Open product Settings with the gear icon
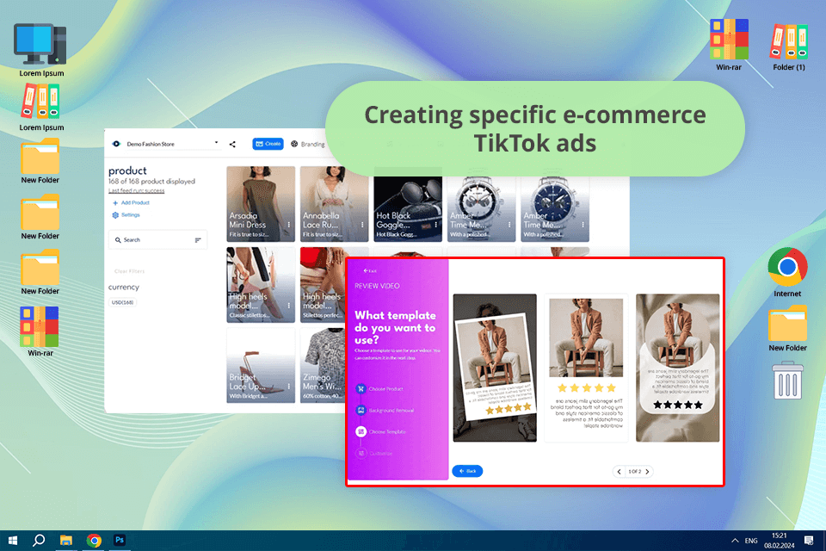The width and height of the screenshot is (826, 551). coord(126,215)
